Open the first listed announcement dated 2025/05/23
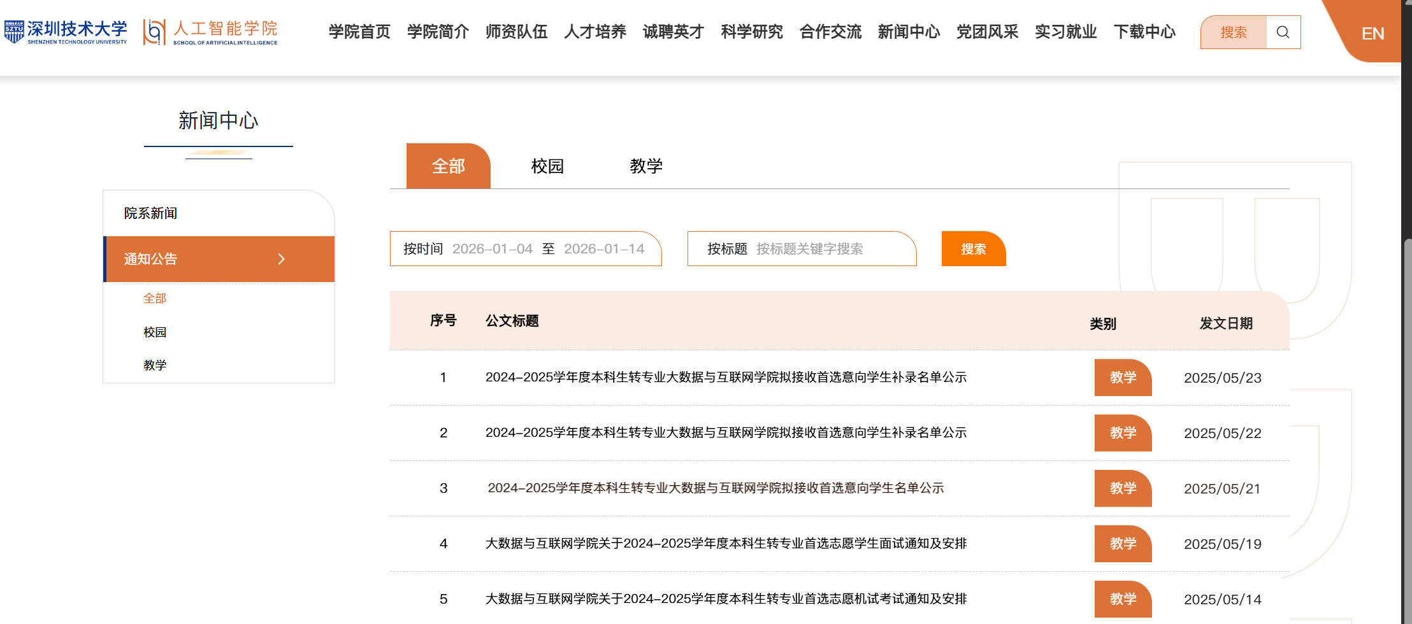The width and height of the screenshot is (1412, 624). 726,378
